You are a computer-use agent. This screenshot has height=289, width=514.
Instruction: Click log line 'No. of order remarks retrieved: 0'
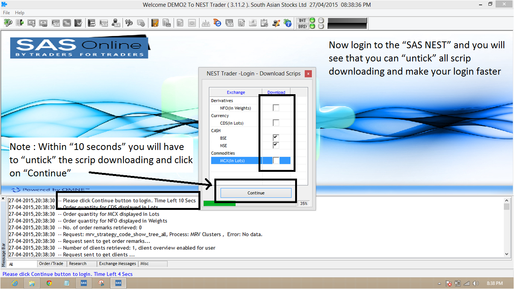point(102,228)
